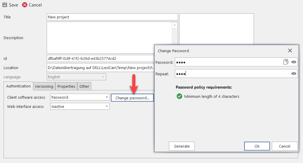Viewport: 303px width, 163px height.
Task: Click the Generate password button
Action: coord(182,146)
